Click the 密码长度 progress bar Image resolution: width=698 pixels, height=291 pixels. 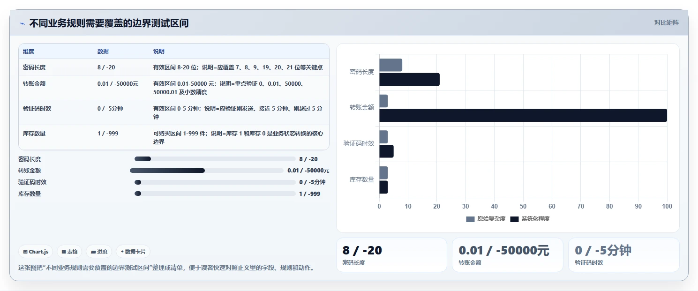215,159
